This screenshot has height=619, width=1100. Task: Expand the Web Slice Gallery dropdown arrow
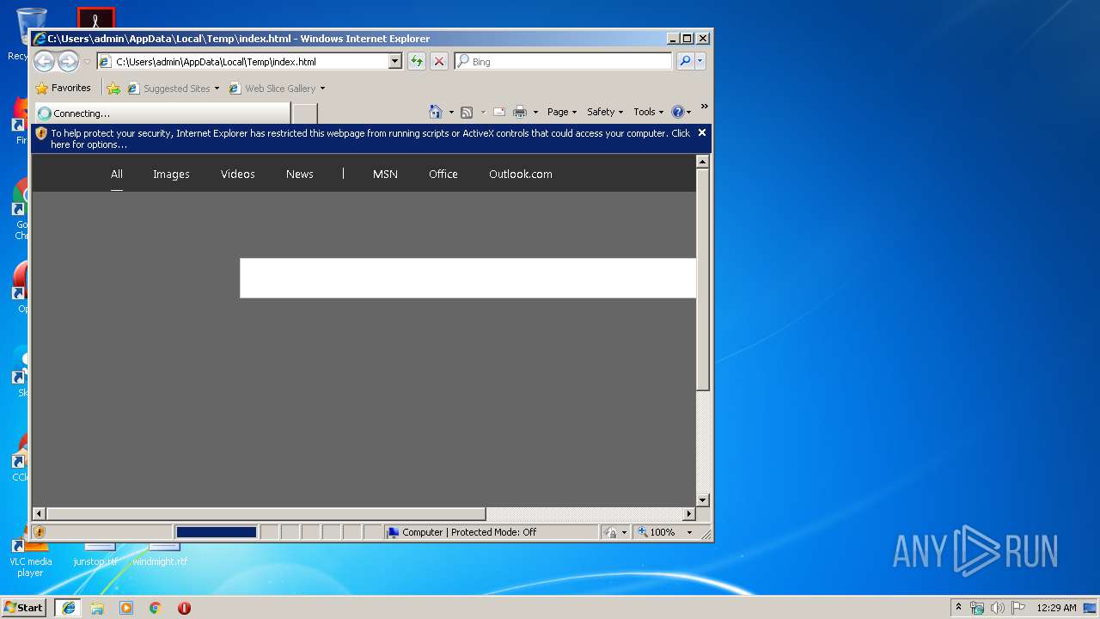(x=322, y=89)
